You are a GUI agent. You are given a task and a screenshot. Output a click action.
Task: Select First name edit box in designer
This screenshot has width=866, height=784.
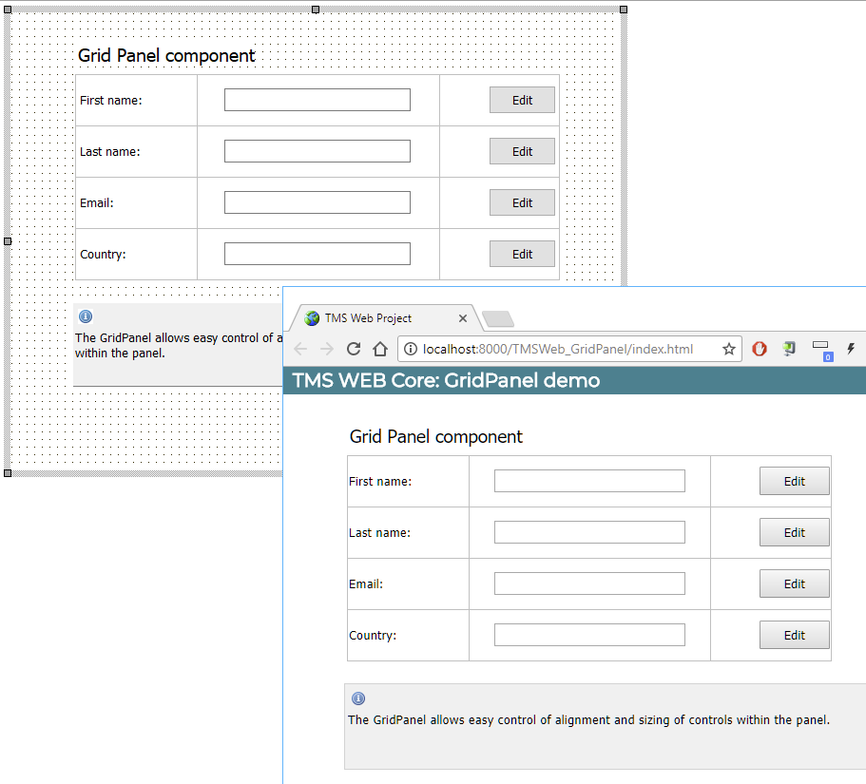(x=317, y=100)
